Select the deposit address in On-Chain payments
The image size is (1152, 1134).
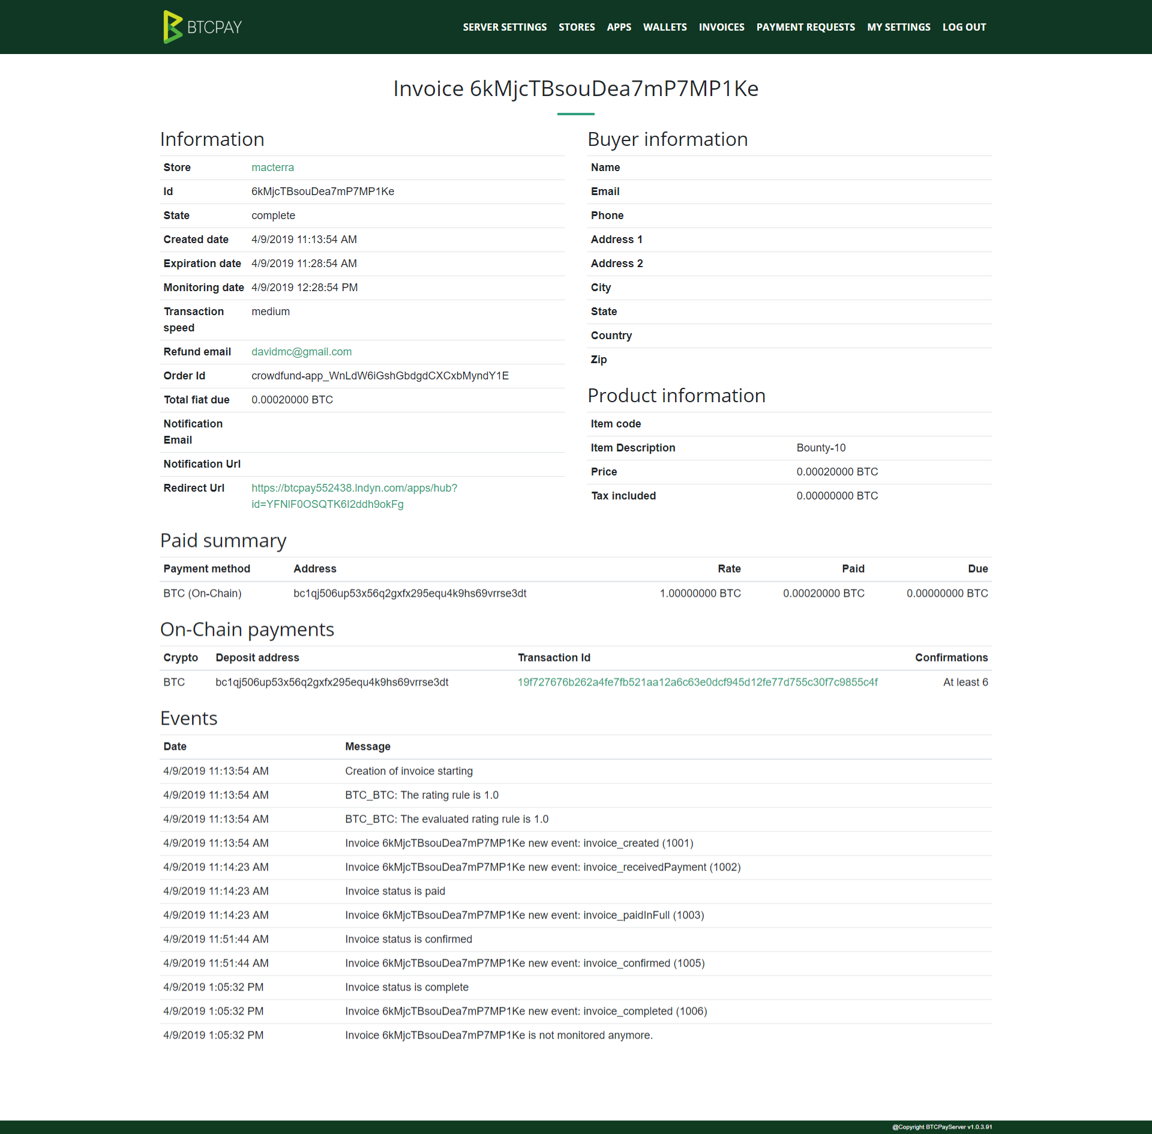pos(332,682)
